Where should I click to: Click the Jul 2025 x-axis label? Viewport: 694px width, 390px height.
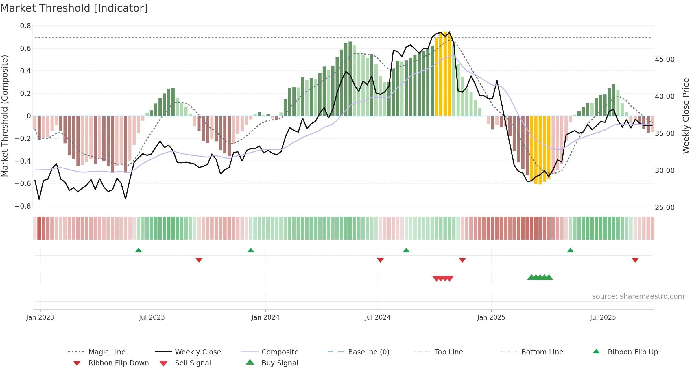click(x=603, y=317)
